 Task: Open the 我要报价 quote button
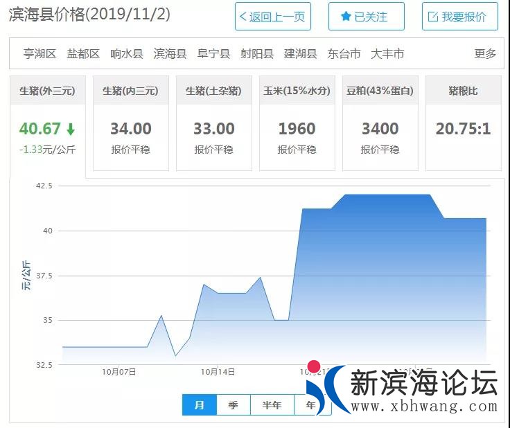[460, 16]
